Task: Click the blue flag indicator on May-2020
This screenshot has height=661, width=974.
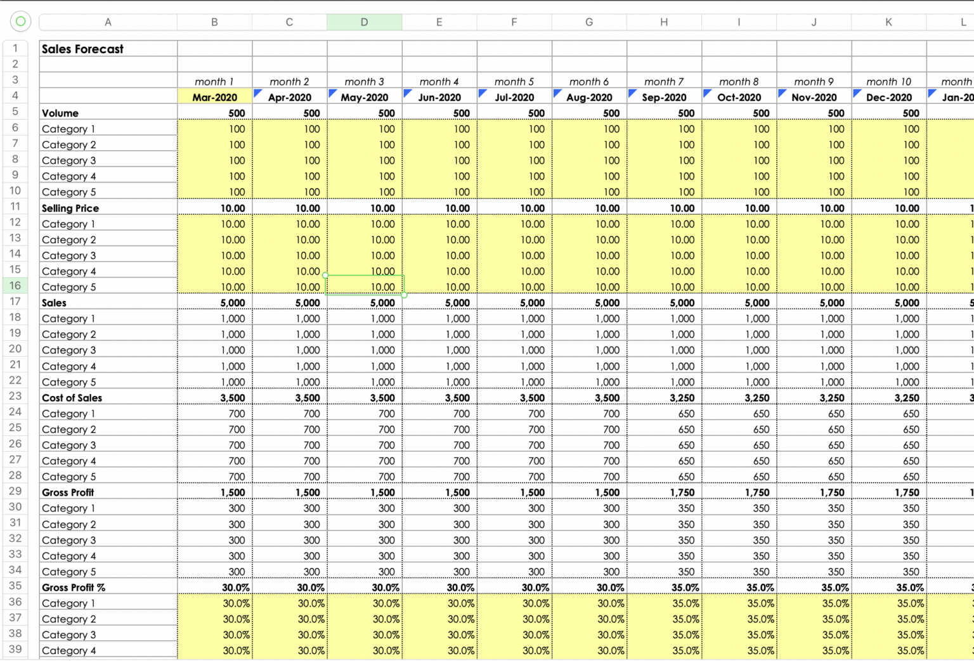Action: click(332, 93)
